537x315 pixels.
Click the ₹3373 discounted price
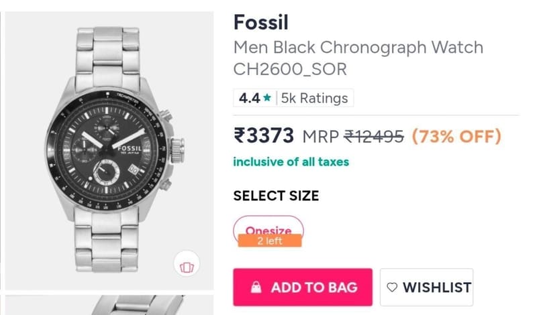(x=264, y=135)
